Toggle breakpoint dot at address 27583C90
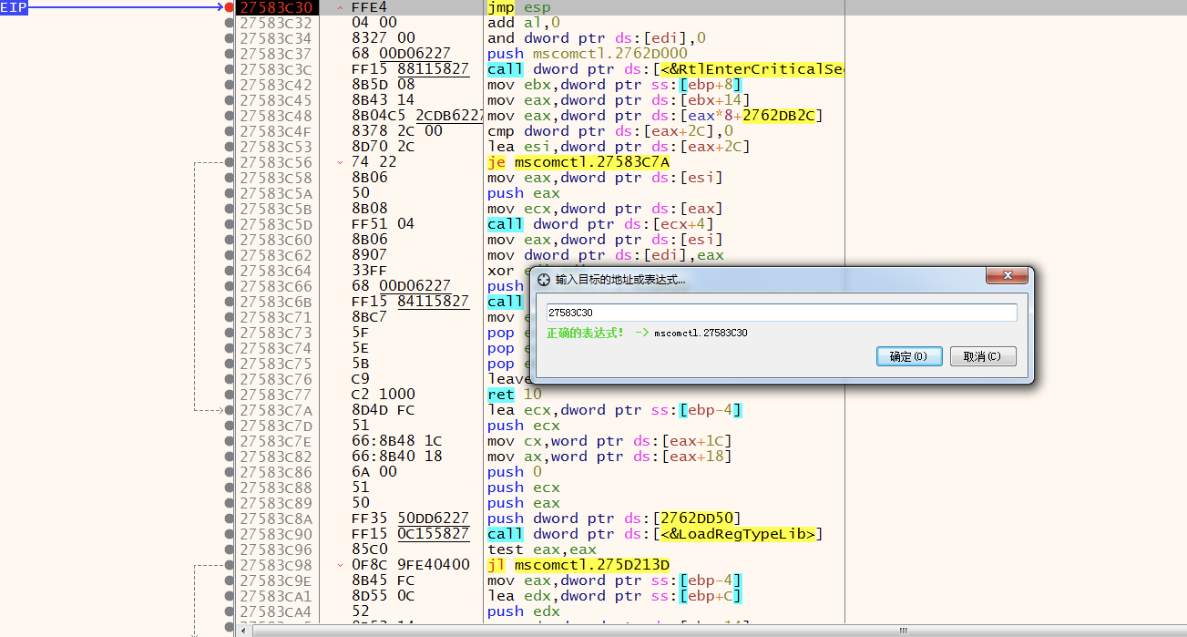The width and height of the screenshot is (1187, 637). 229,534
